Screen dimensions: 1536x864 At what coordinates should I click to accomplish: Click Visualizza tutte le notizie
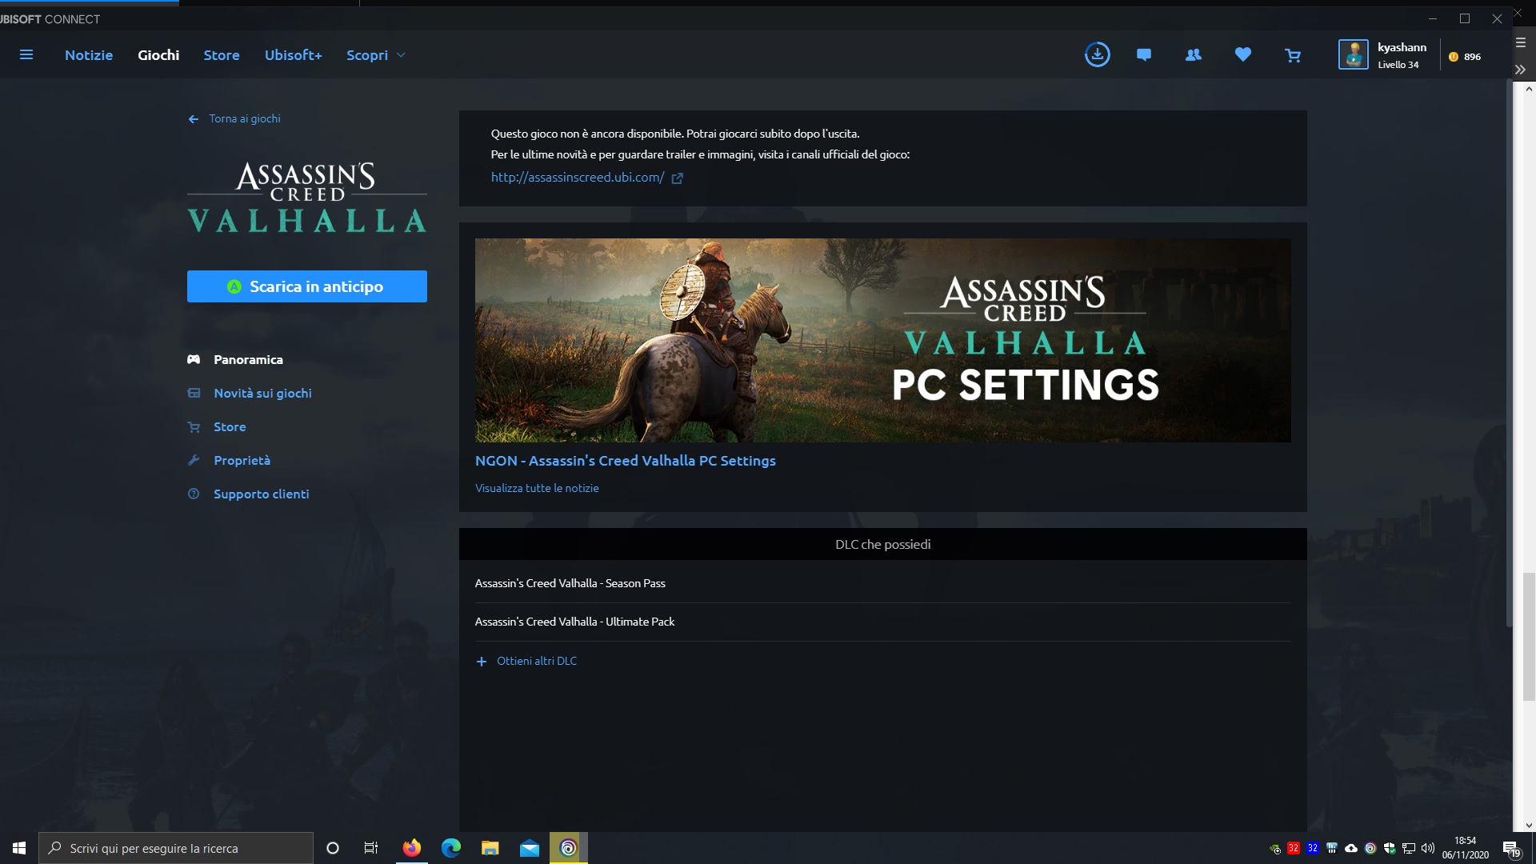(537, 488)
